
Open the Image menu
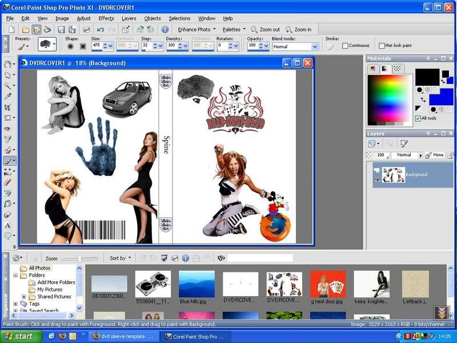(62, 18)
